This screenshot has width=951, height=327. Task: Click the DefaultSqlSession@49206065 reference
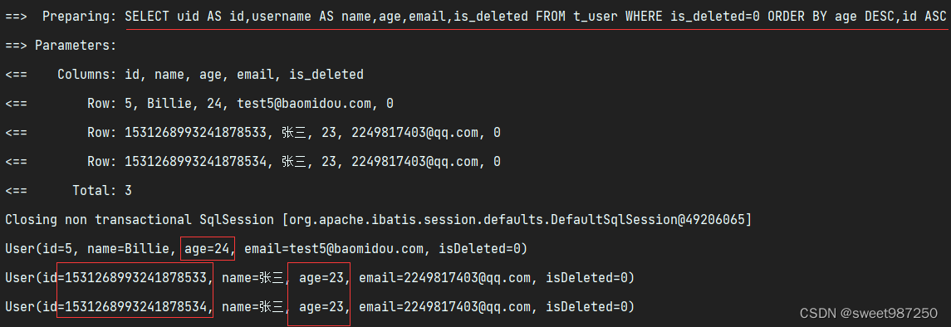coord(648,220)
